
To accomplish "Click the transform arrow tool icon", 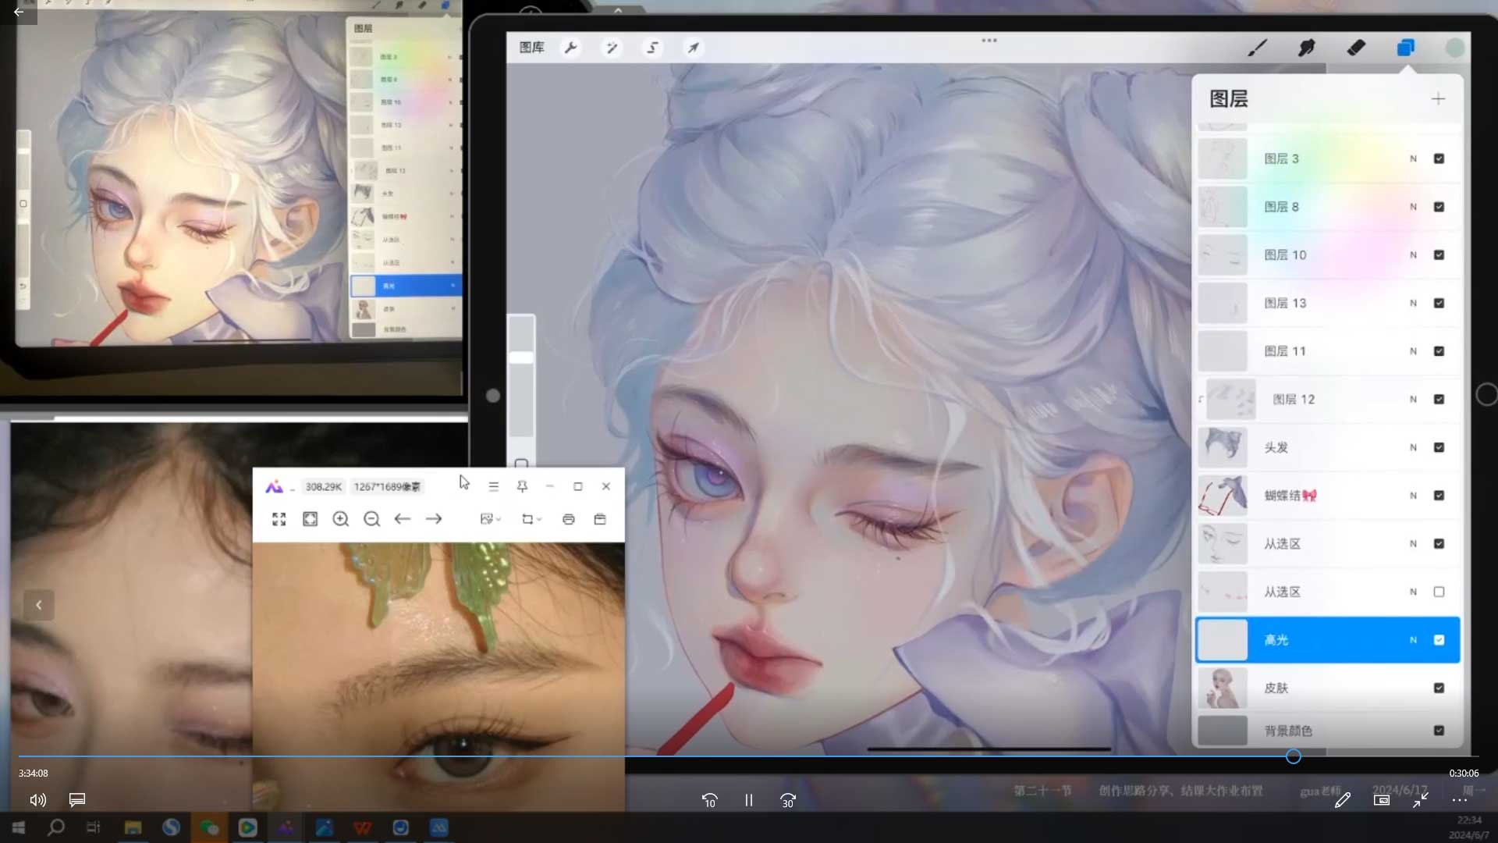I will 693,48.
